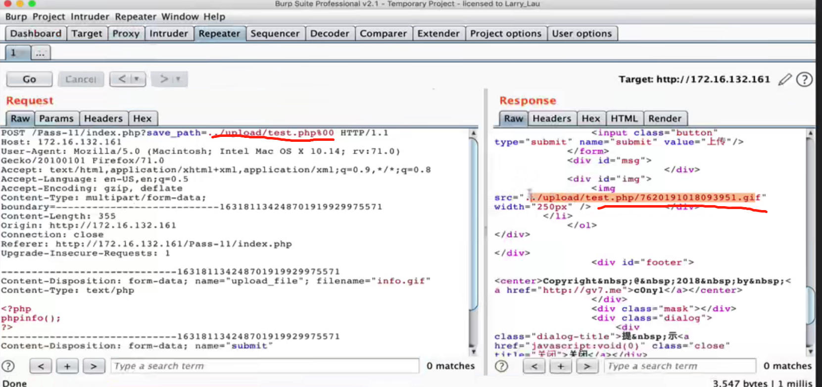Switch to the Proxy tab

coord(126,34)
